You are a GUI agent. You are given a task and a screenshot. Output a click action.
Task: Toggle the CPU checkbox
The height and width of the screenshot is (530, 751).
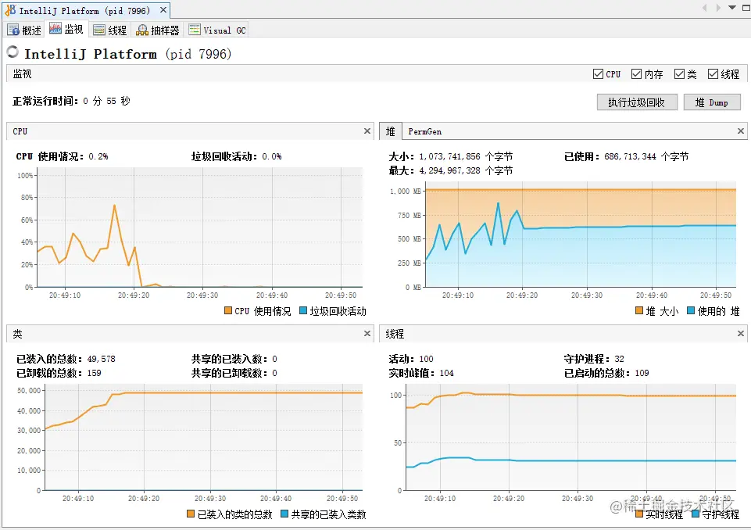(598, 73)
